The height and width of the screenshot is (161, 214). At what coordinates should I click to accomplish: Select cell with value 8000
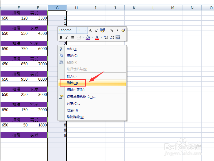[x=38, y=79]
